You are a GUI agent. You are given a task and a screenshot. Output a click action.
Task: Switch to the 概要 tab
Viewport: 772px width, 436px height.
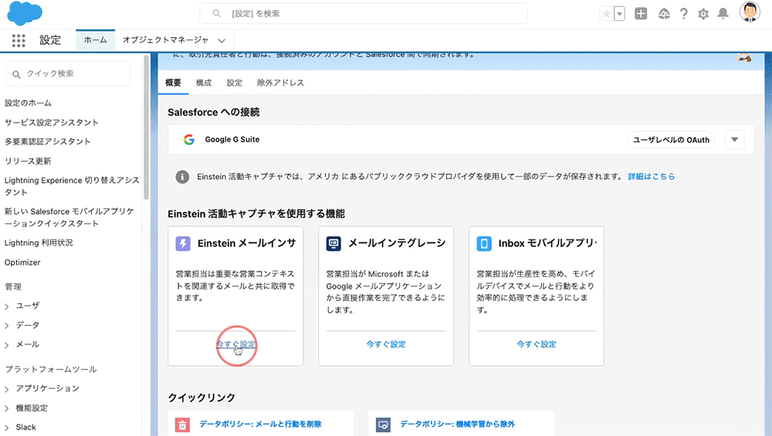tap(173, 83)
